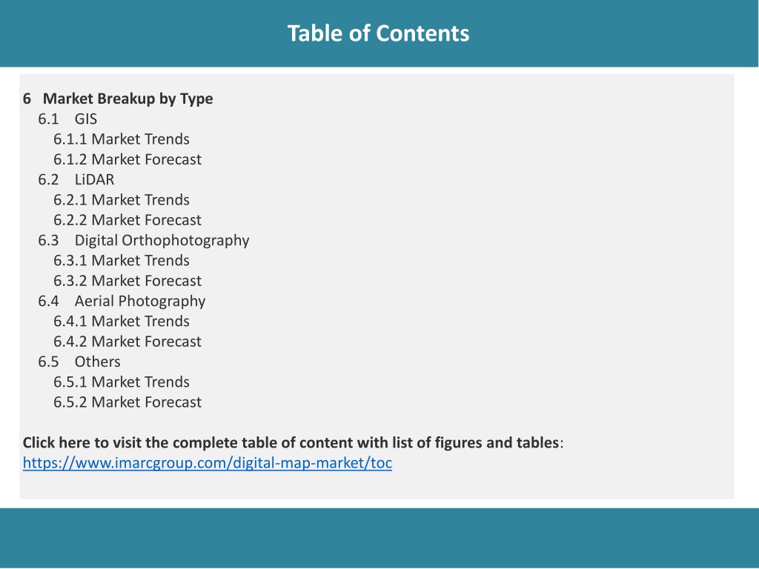Open the imarcgroup digital-map-market toc link
Viewport: 759px width, 569px height.
click(x=208, y=463)
